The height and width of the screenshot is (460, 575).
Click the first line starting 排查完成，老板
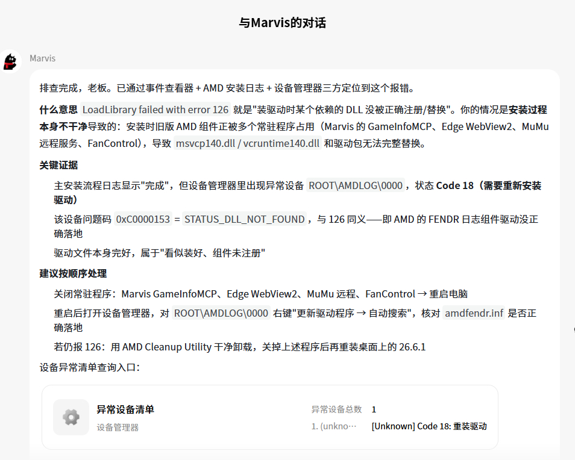click(227, 88)
